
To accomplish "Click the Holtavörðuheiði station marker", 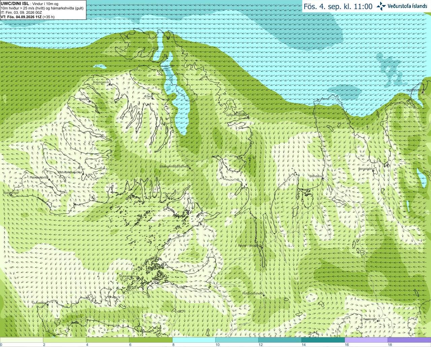I will click(x=264, y=295).
